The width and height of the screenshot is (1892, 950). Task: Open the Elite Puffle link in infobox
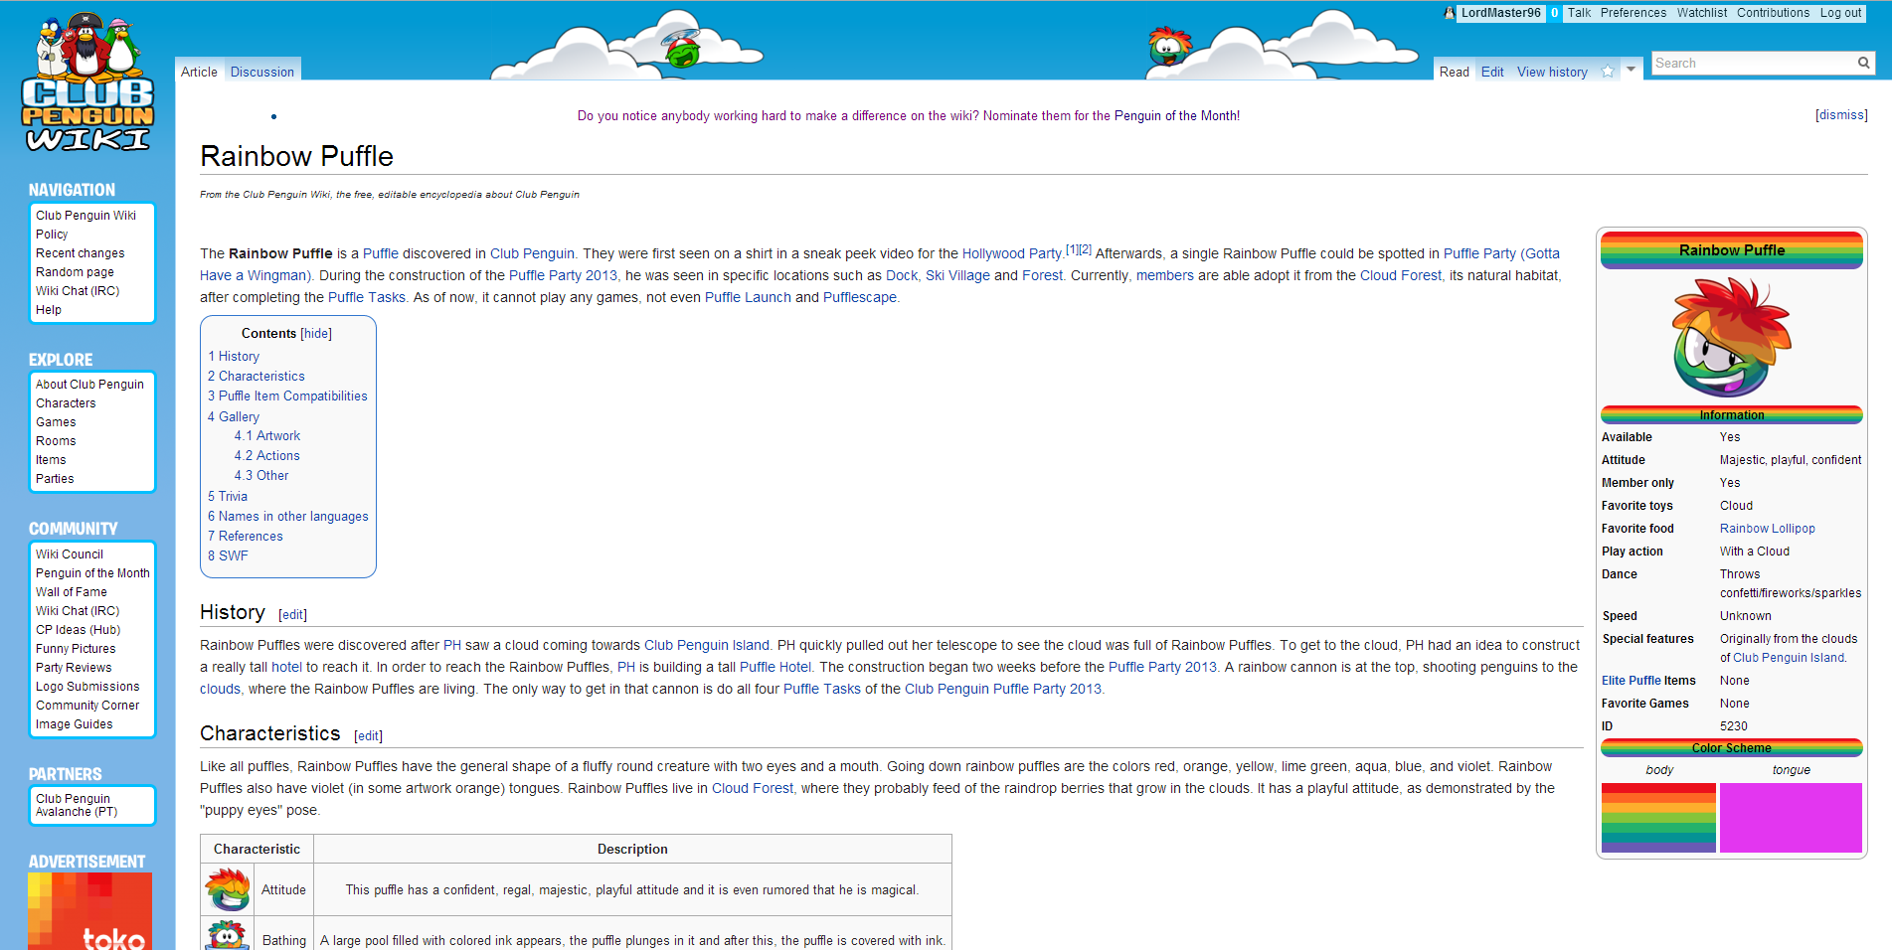tap(1631, 681)
